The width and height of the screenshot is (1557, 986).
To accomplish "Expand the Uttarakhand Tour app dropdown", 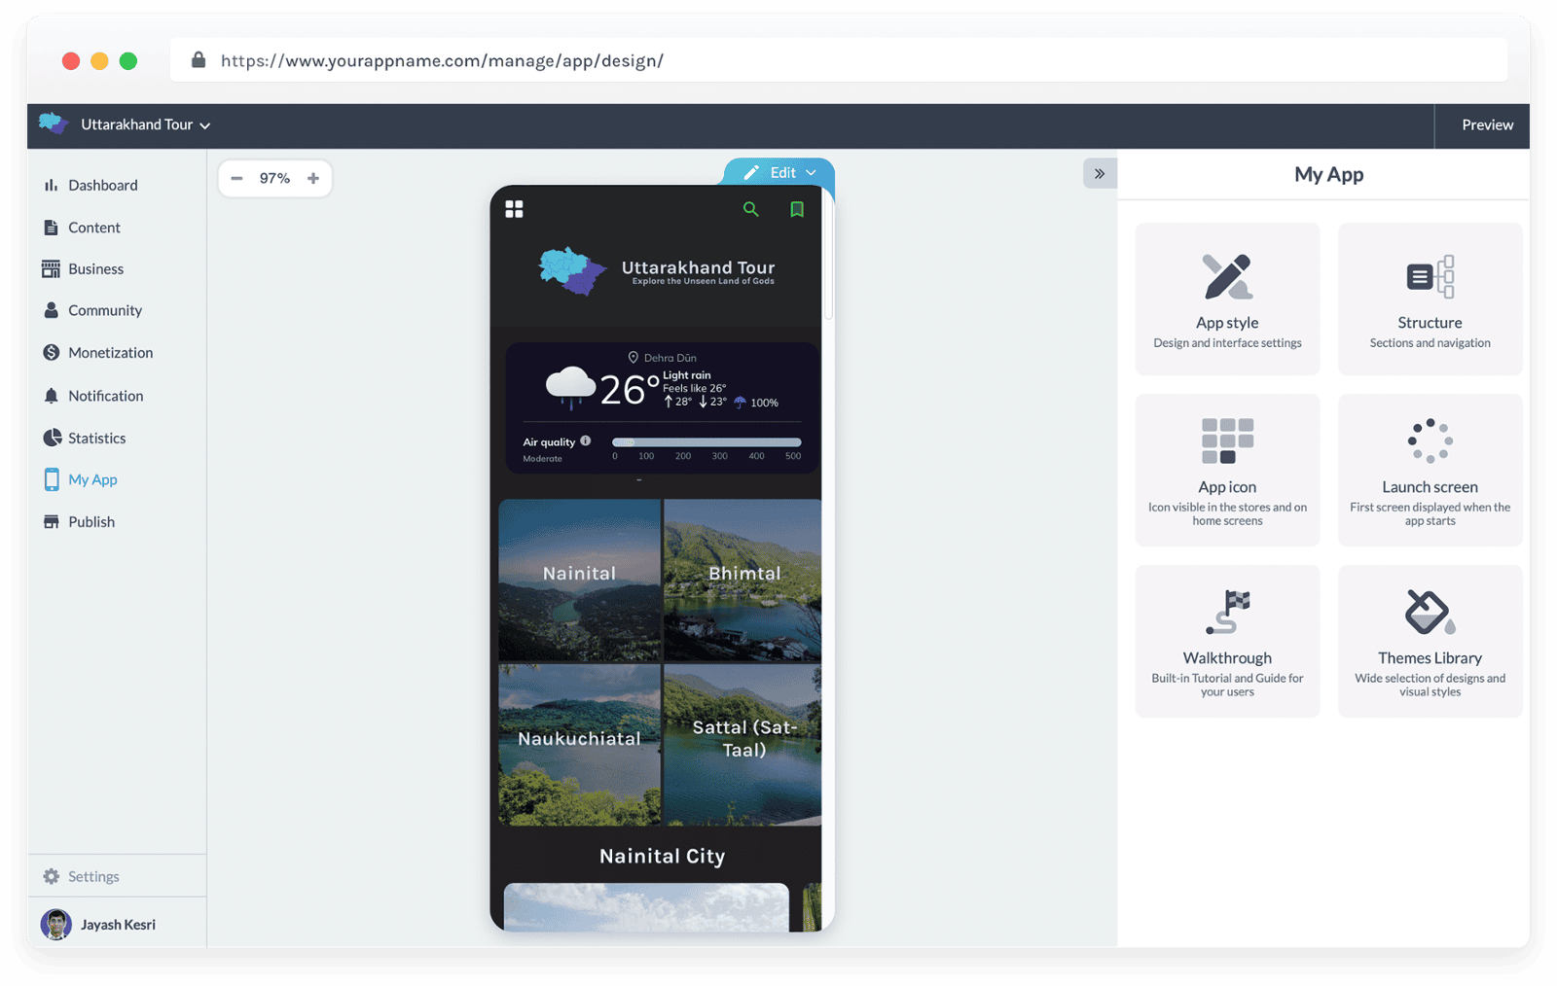I will pos(145,124).
